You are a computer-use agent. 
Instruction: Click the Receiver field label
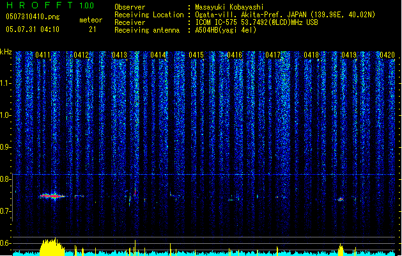point(130,22)
